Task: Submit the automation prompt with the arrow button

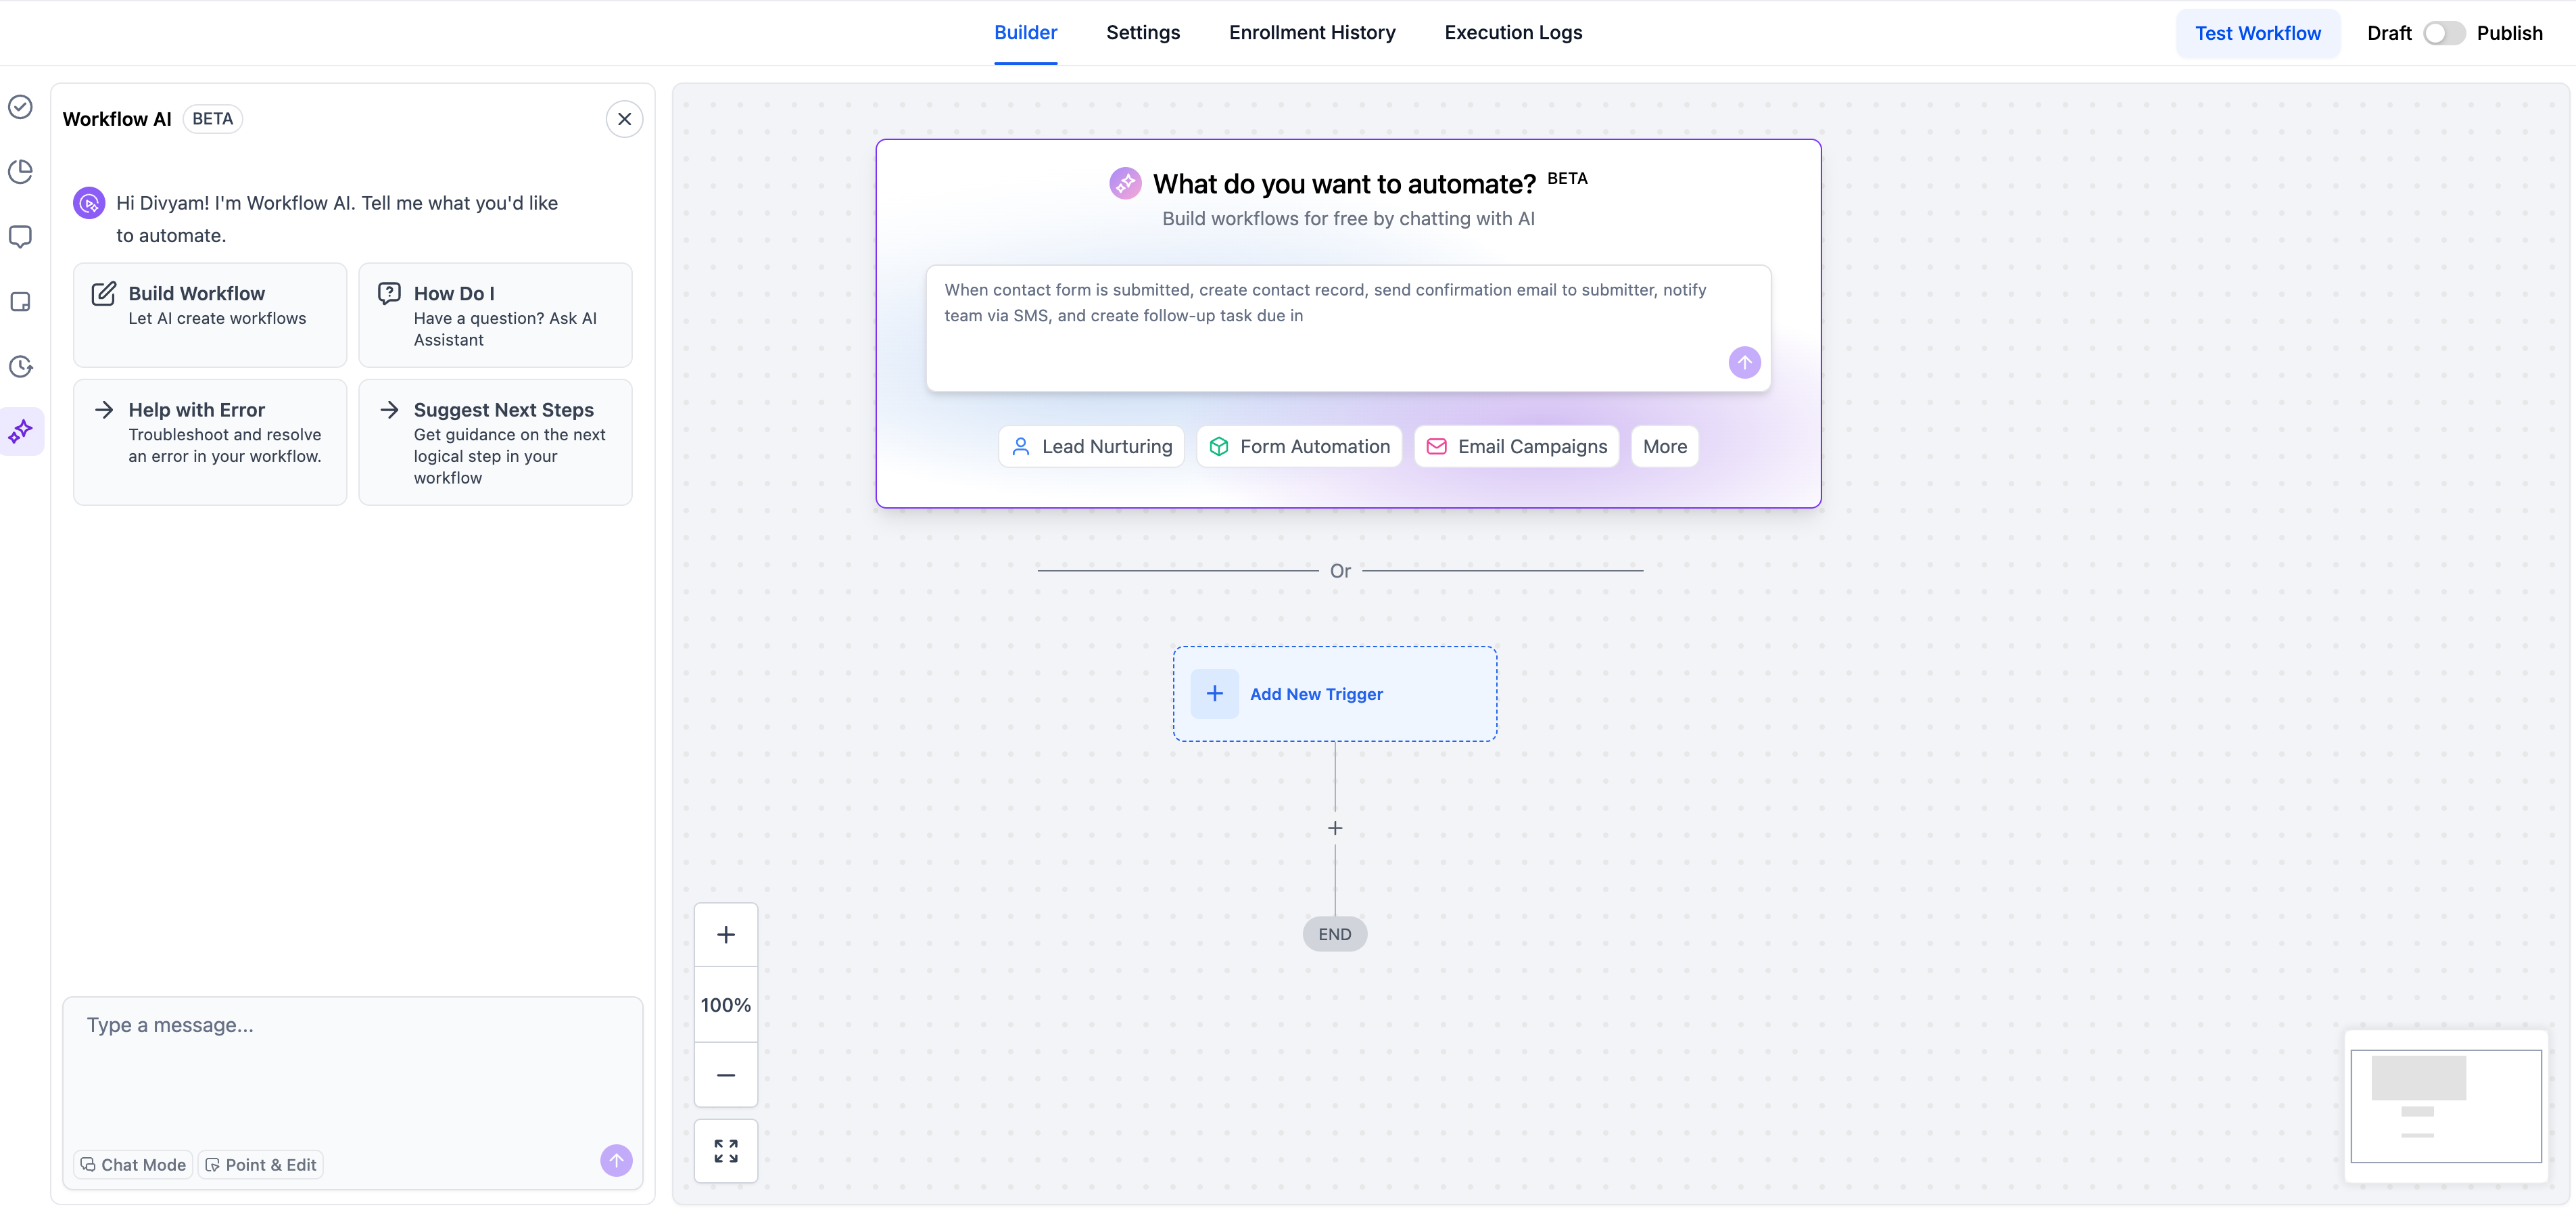Action: 1744,362
